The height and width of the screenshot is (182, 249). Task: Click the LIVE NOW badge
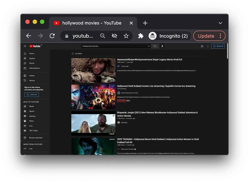[121, 100]
